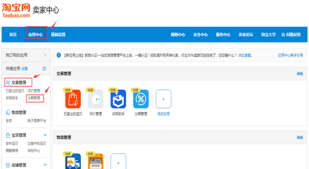Image resolution: width=309 pixels, height=169 pixels.
Task: Open the 已卖出的宝贝 shopping bag app icon
Action: click(x=73, y=99)
